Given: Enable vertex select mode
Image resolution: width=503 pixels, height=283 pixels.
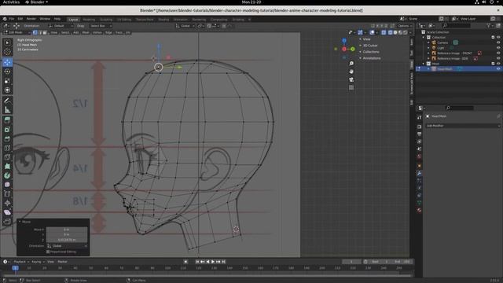Looking at the screenshot, I should (35, 32).
